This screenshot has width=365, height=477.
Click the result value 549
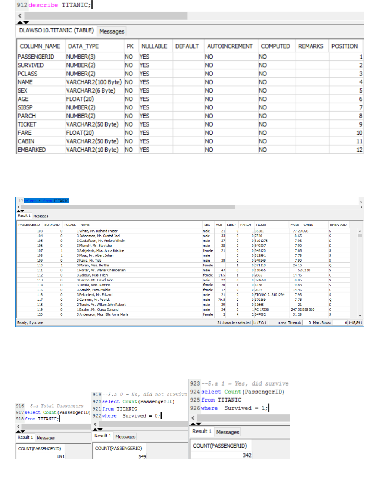coord(142,456)
